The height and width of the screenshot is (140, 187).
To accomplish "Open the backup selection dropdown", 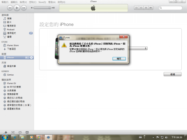I will tap(138, 48).
